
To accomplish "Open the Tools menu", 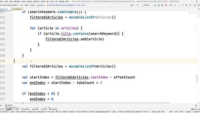I will click(x=52, y=1).
